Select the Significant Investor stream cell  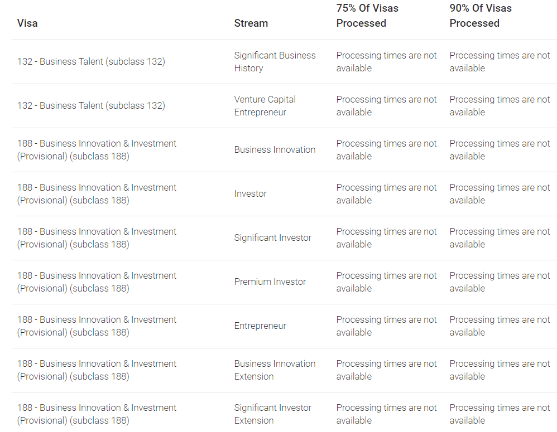point(272,237)
